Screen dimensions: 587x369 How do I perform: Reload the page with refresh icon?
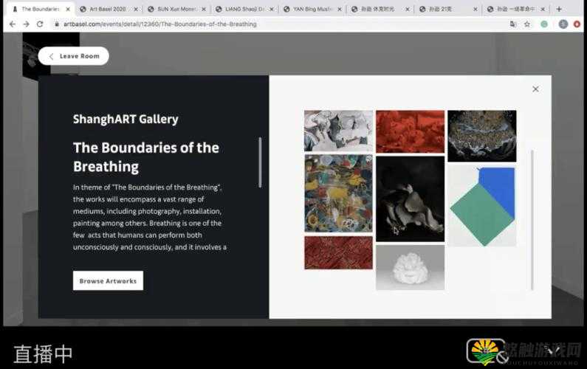click(40, 24)
